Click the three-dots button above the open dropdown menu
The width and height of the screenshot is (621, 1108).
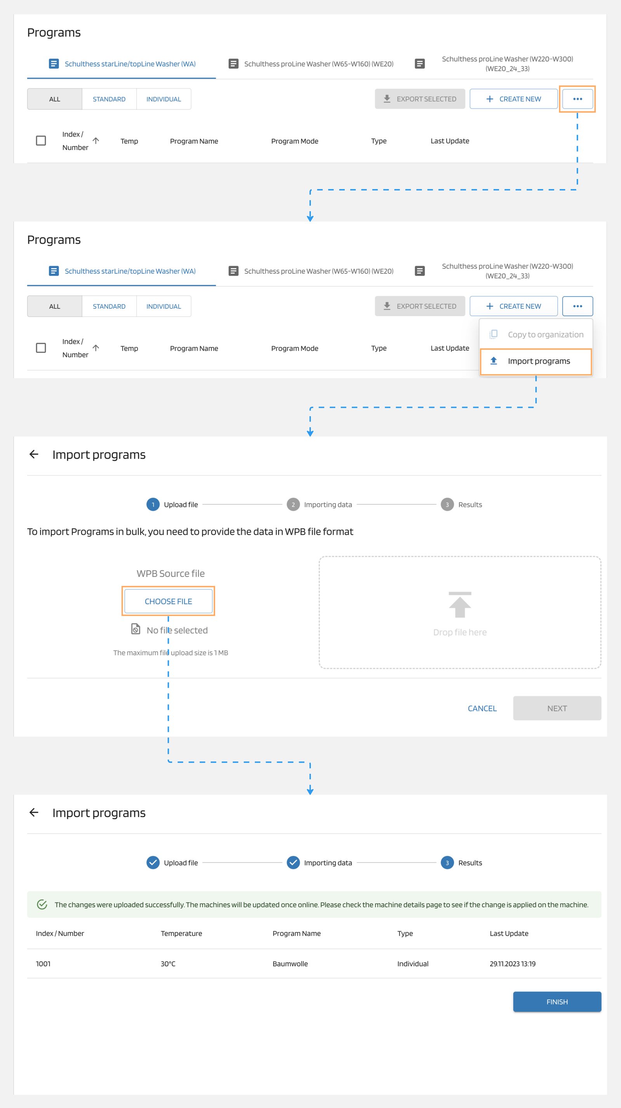(x=577, y=306)
